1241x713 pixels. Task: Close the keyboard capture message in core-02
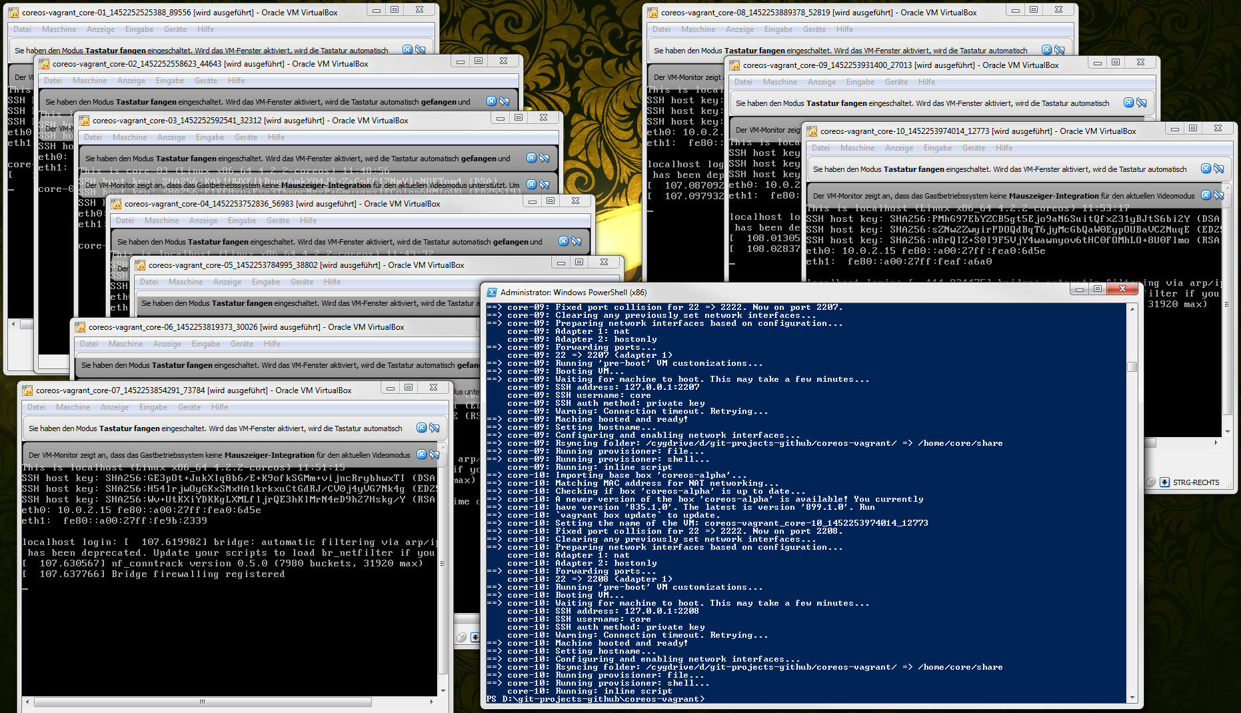(x=491, y=101)
